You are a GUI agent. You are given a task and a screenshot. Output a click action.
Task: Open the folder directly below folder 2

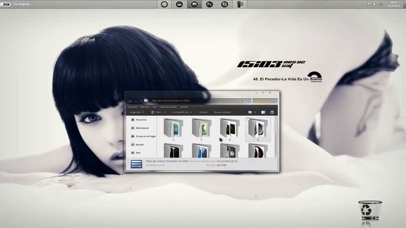point(202,151)
